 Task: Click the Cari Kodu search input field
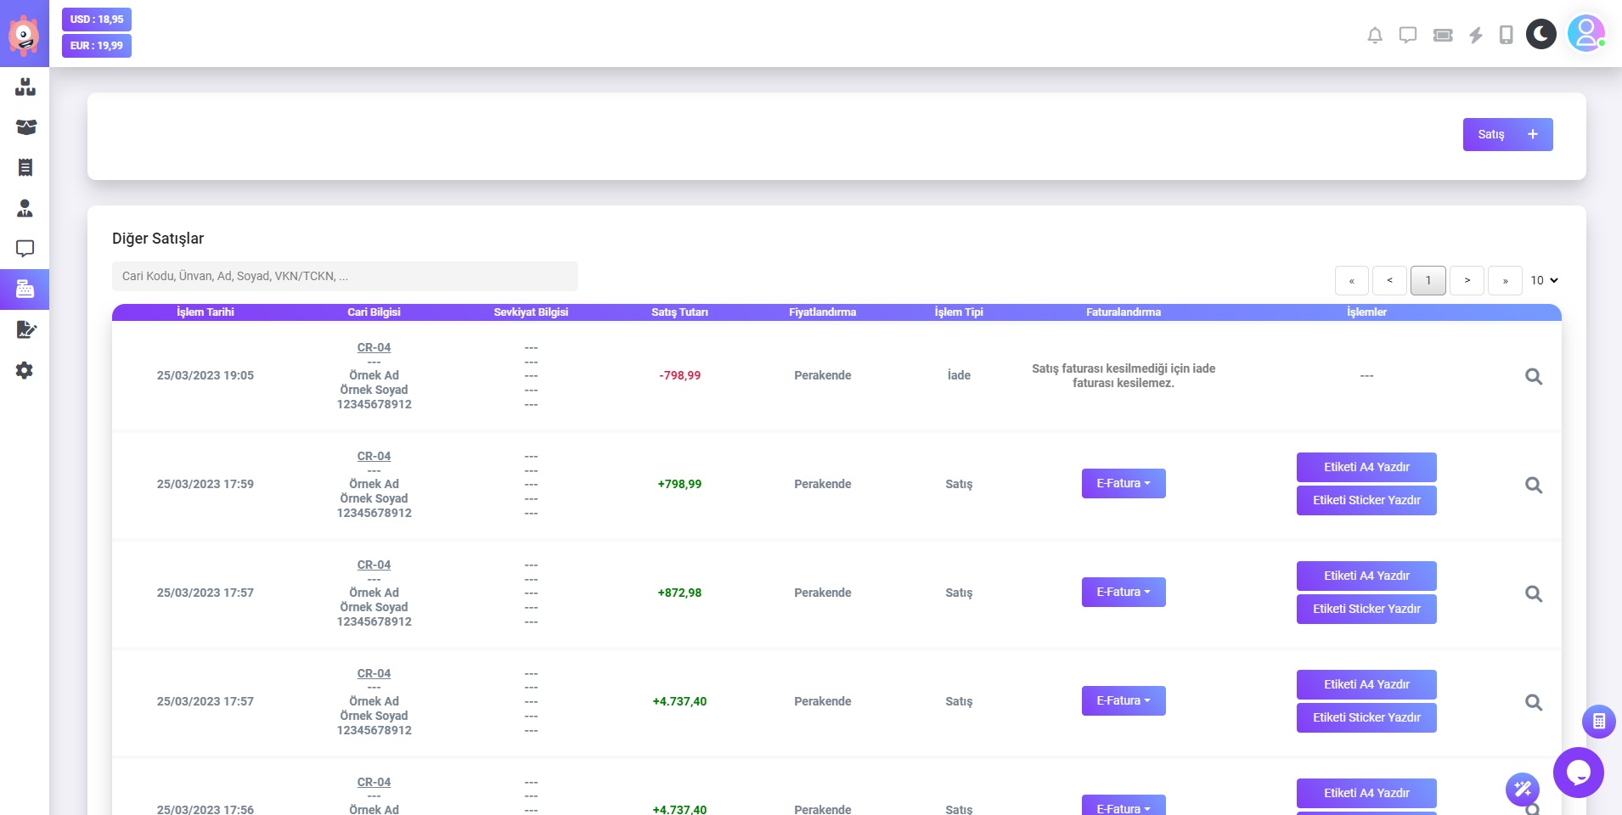click(345, 276)
